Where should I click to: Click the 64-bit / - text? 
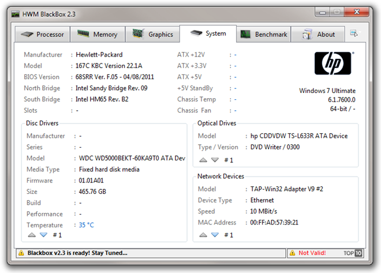click(x=342, y=109)
